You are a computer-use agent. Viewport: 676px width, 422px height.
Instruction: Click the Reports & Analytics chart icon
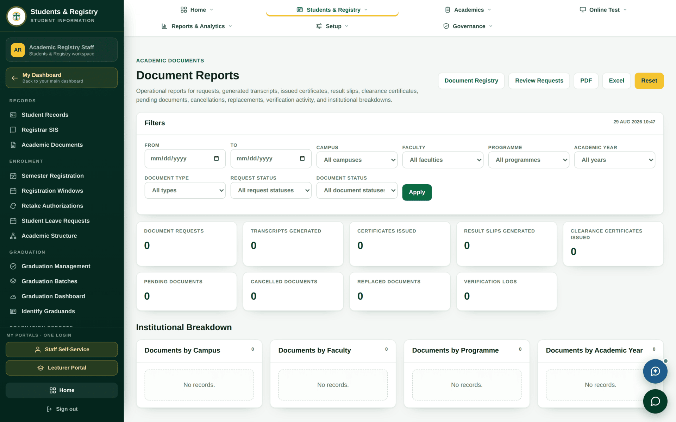(164, 26)
